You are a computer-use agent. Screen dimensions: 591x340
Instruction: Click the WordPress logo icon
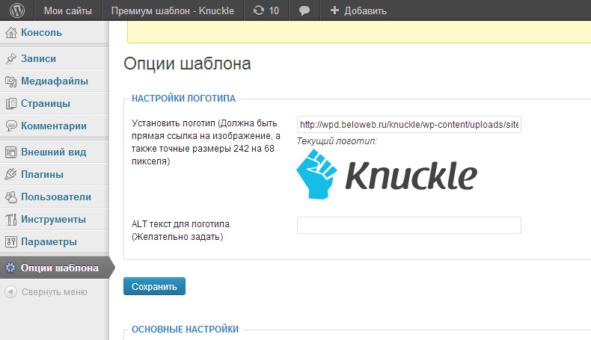[16, 10]
